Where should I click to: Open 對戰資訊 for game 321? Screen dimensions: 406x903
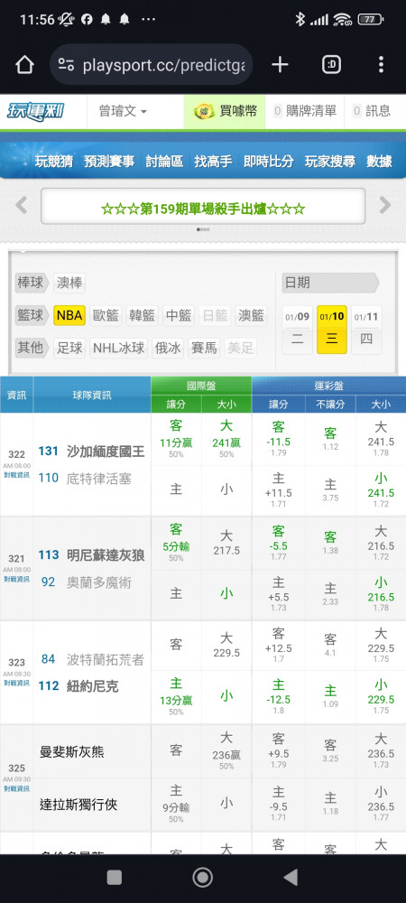[16, 580]
